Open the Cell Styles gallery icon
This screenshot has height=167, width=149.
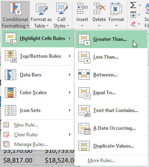tap(62, 8)
